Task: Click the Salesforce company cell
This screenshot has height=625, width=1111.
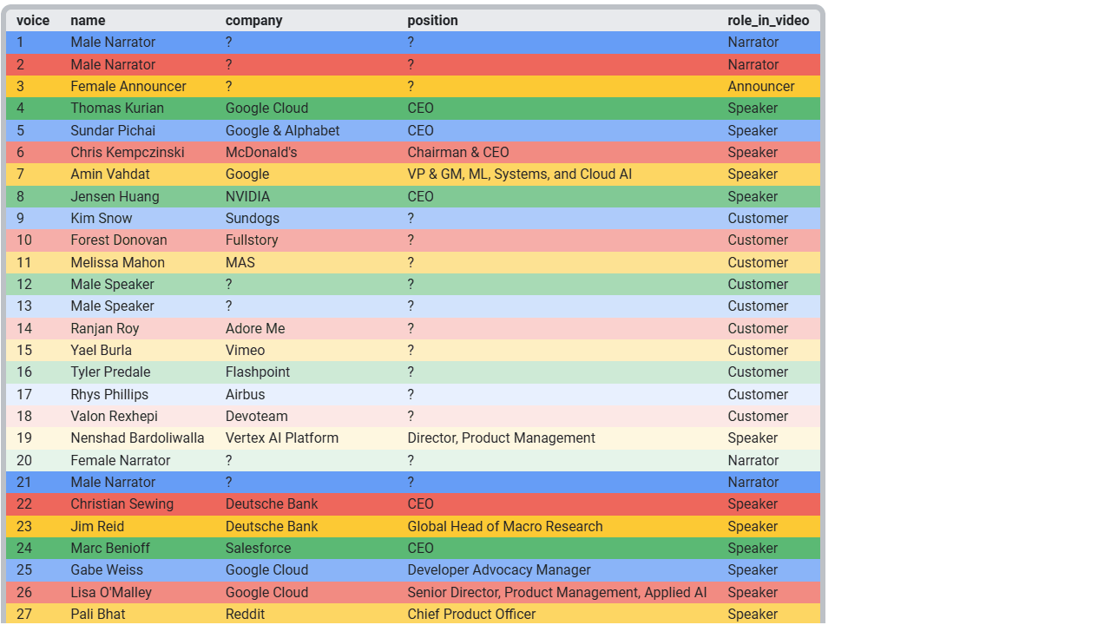Action: (x=258, y=548)
